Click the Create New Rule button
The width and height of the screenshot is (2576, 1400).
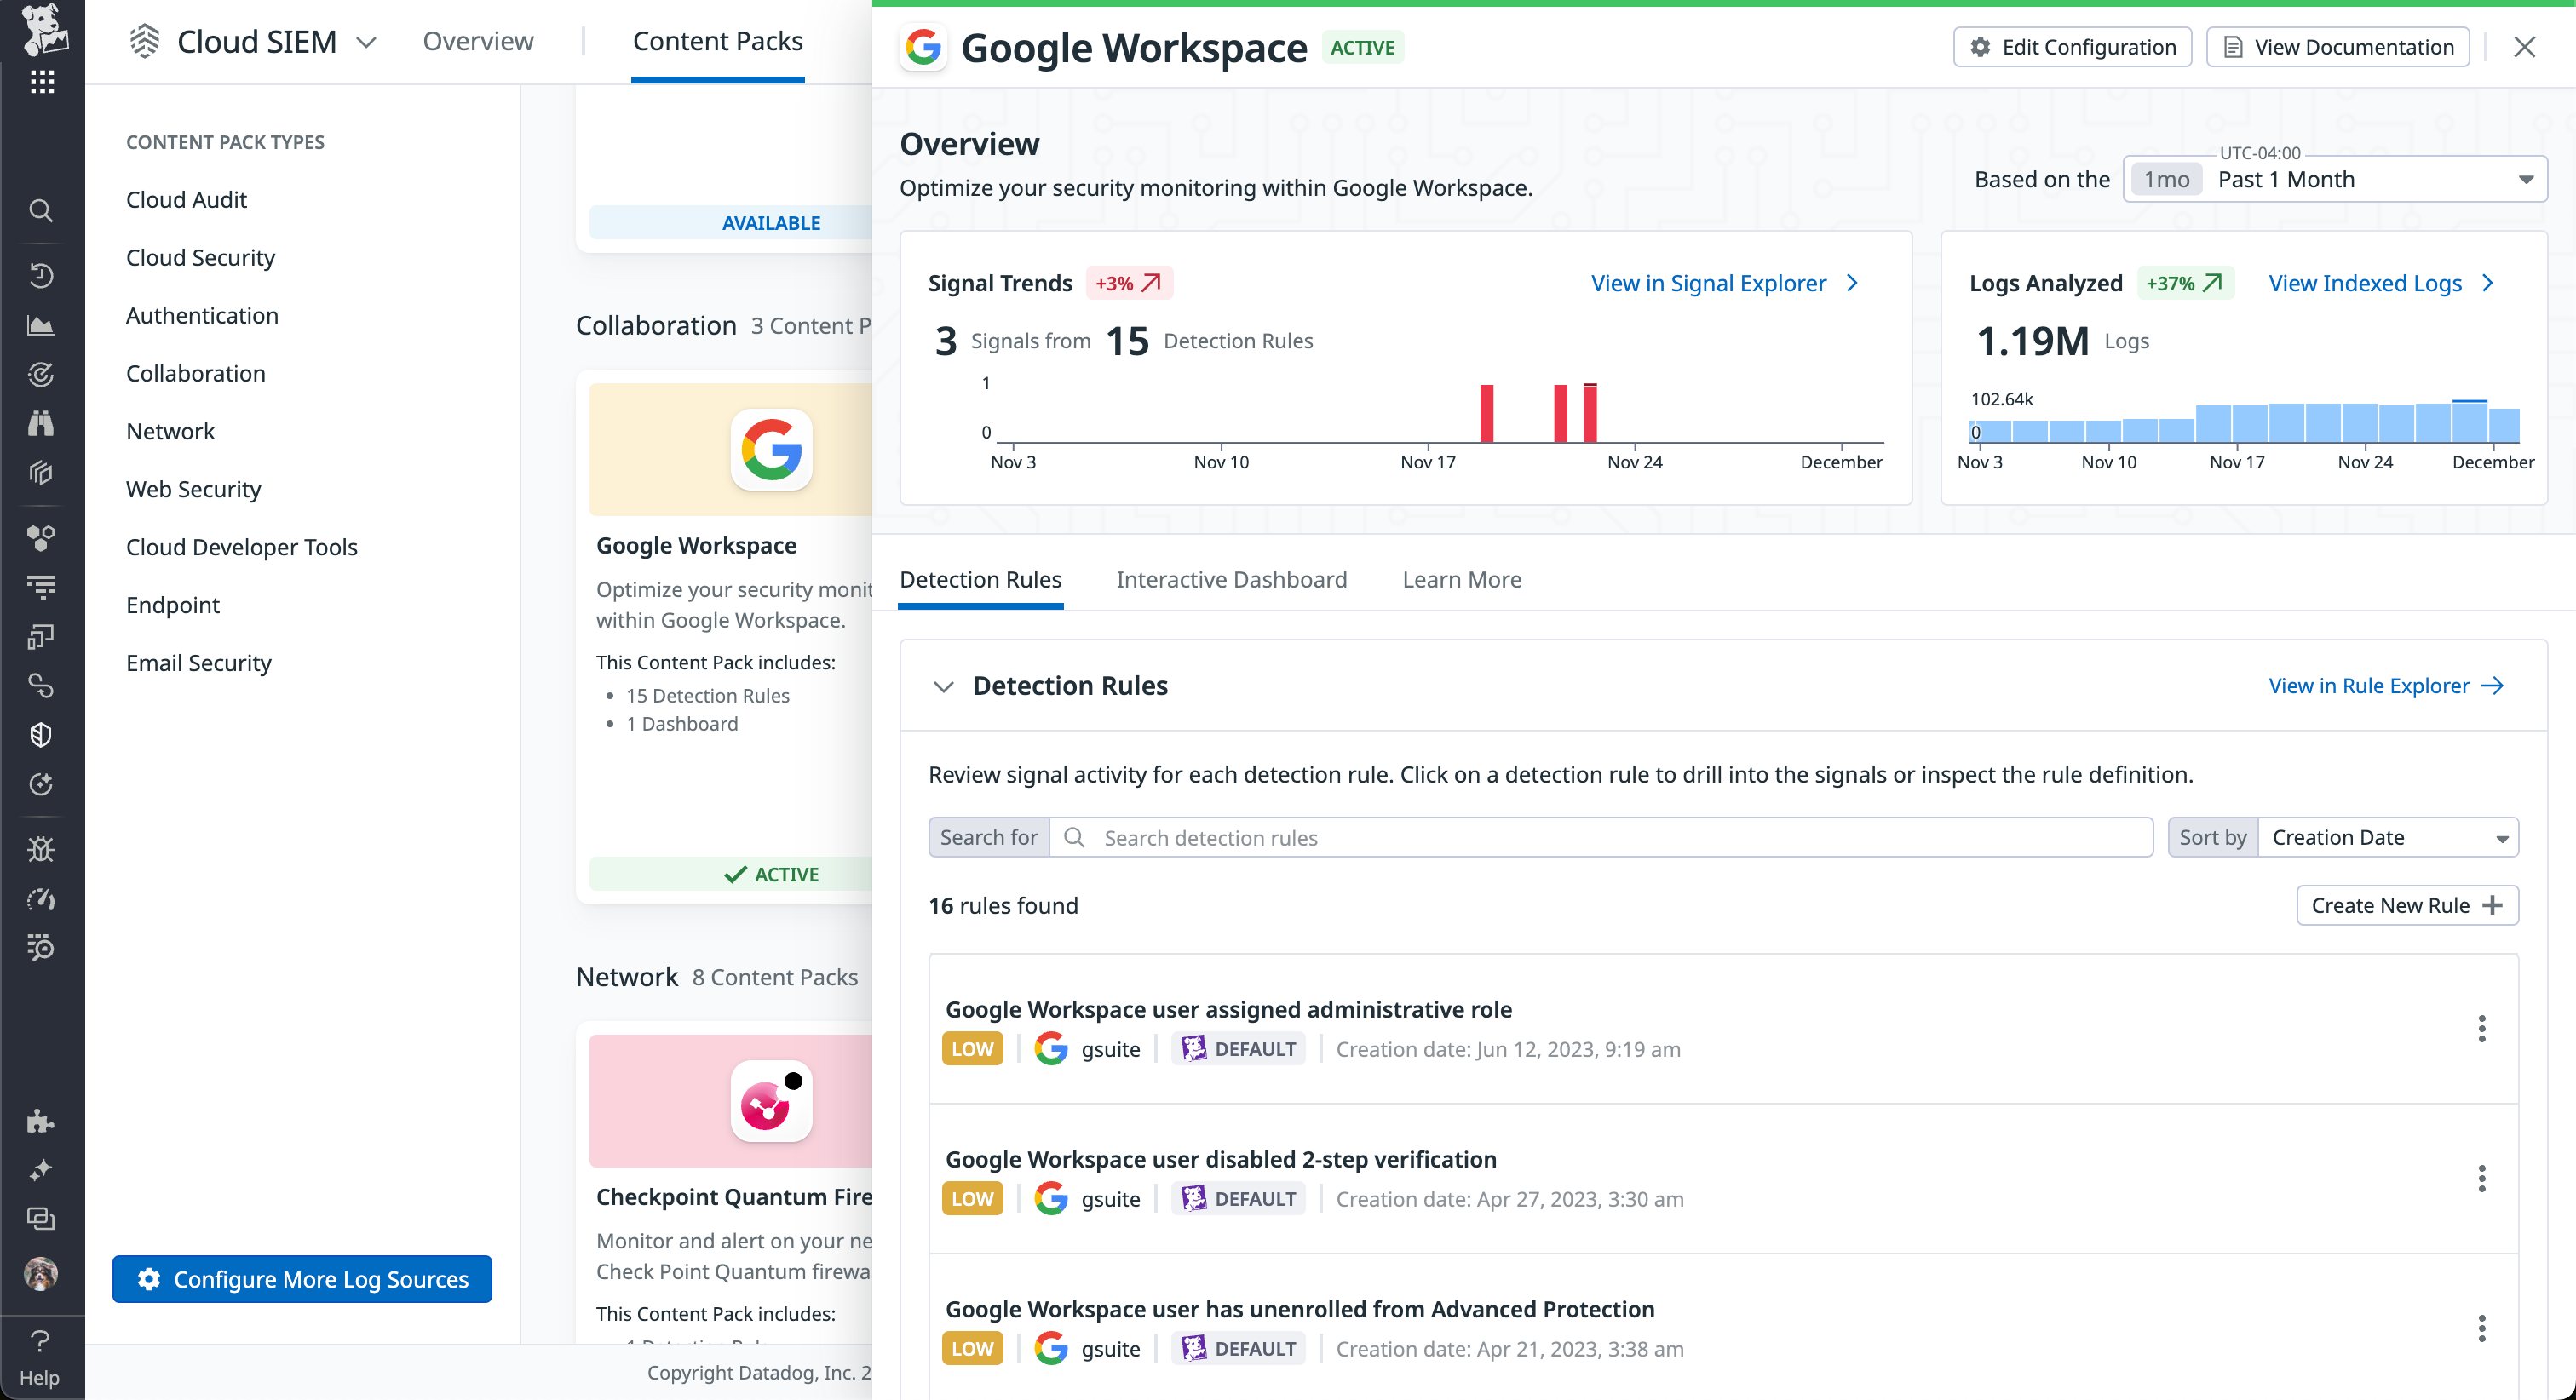click(2406, 905)
